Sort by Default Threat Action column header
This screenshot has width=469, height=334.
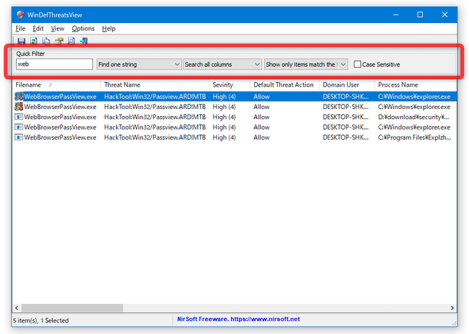click(x=285, y=85)
